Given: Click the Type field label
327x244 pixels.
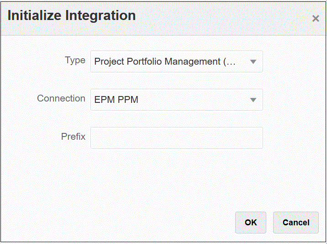Looking at the screenshot, I should point(75,61).
